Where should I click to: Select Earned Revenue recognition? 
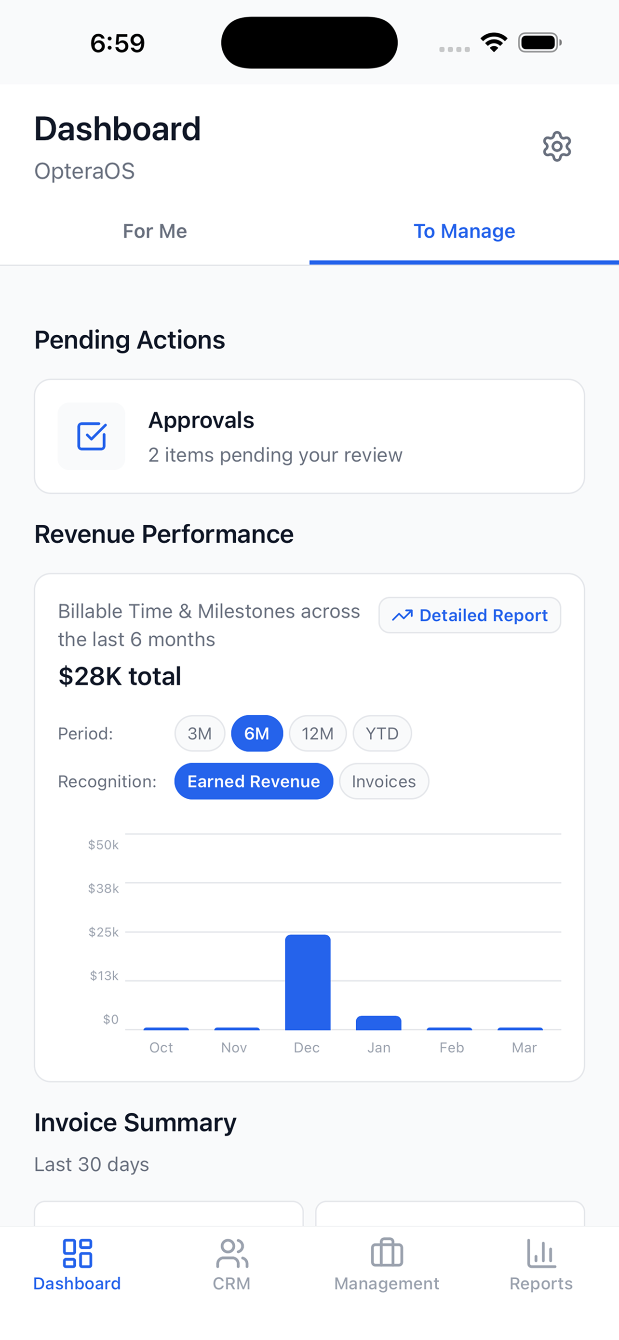pos(254,781)
